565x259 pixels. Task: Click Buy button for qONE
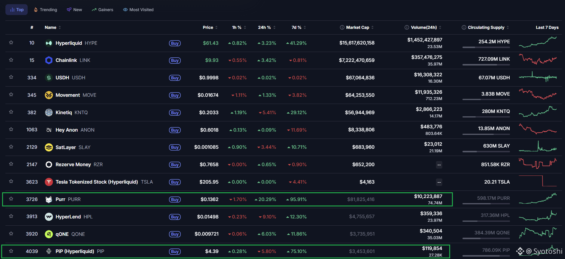175,234
